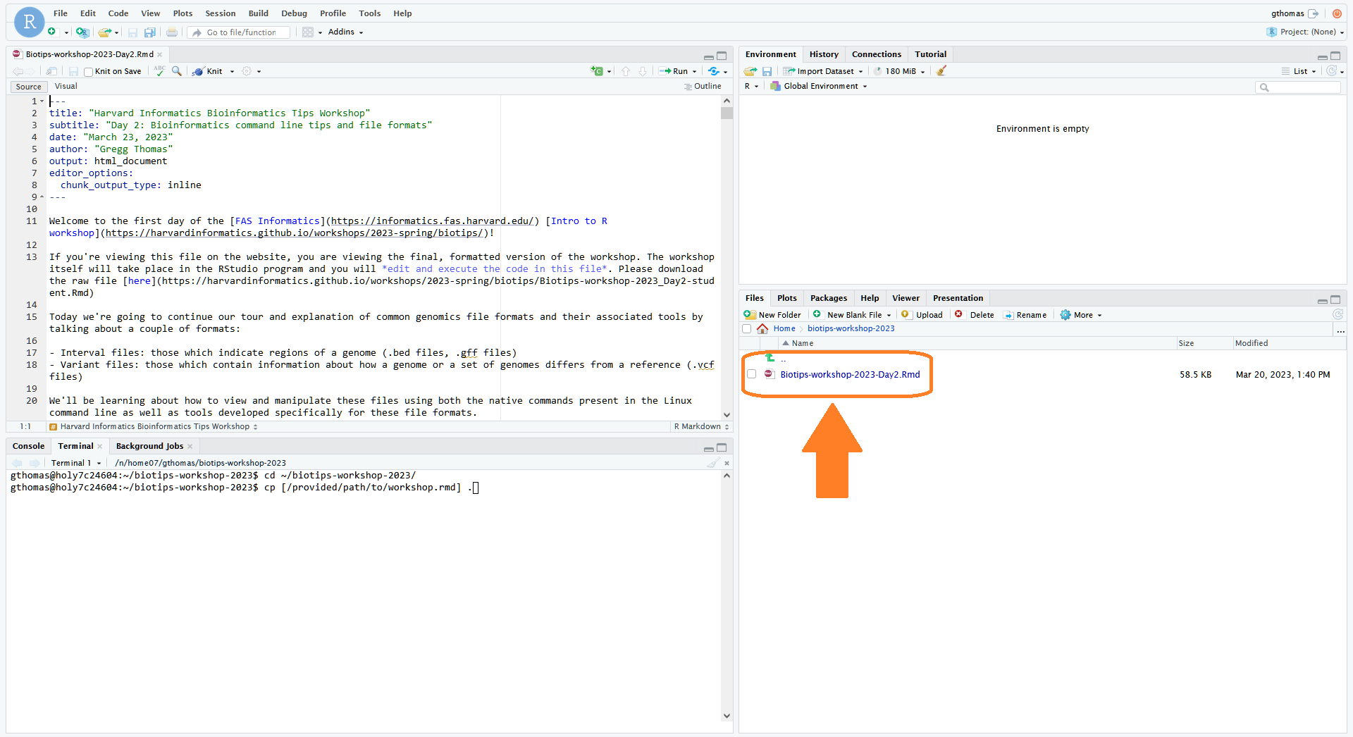Open the Session menu
Image resolution: width=1353 pixels, height=737 pixels.
[x=220, y=13]
